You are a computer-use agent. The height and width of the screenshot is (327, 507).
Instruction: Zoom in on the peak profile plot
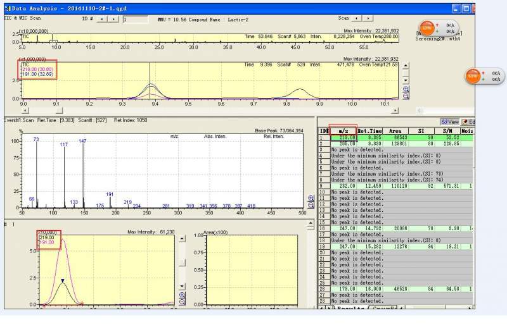tap(183, 294)
